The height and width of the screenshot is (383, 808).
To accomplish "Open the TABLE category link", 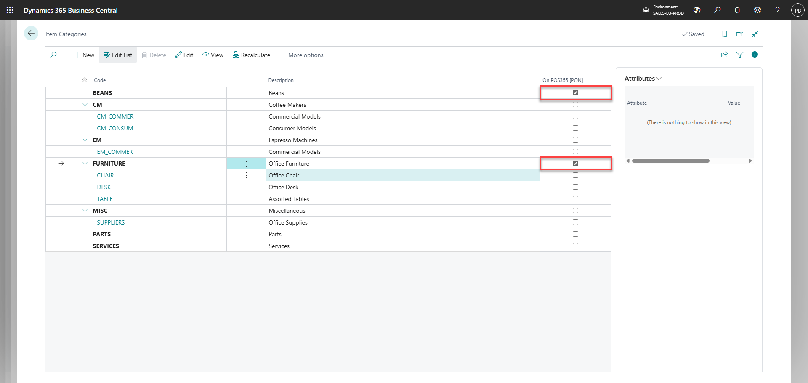I will point(105,199).
